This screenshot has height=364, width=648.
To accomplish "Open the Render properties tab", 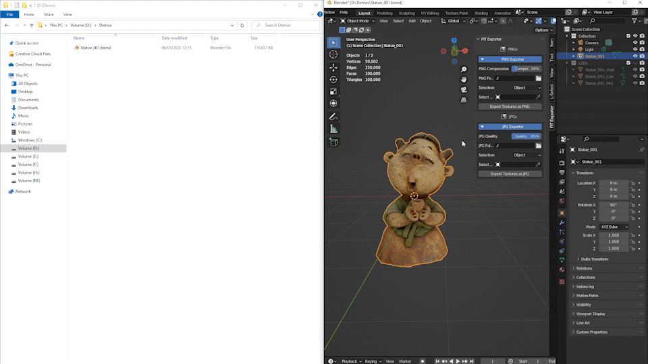I will pos(562,163).
